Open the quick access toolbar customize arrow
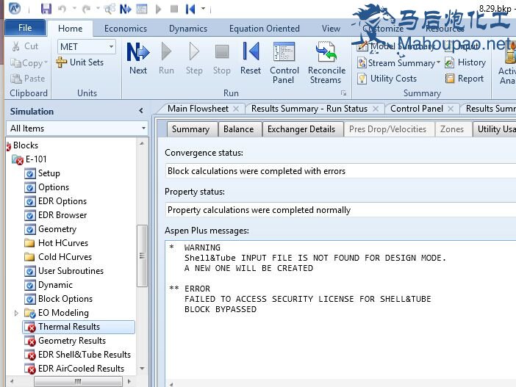This screenshot has height=387, width=516. coord(203,9)
